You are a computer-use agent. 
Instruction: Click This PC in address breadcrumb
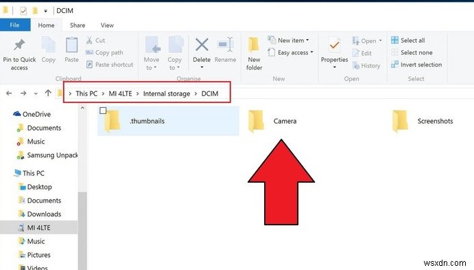point(86,93)
